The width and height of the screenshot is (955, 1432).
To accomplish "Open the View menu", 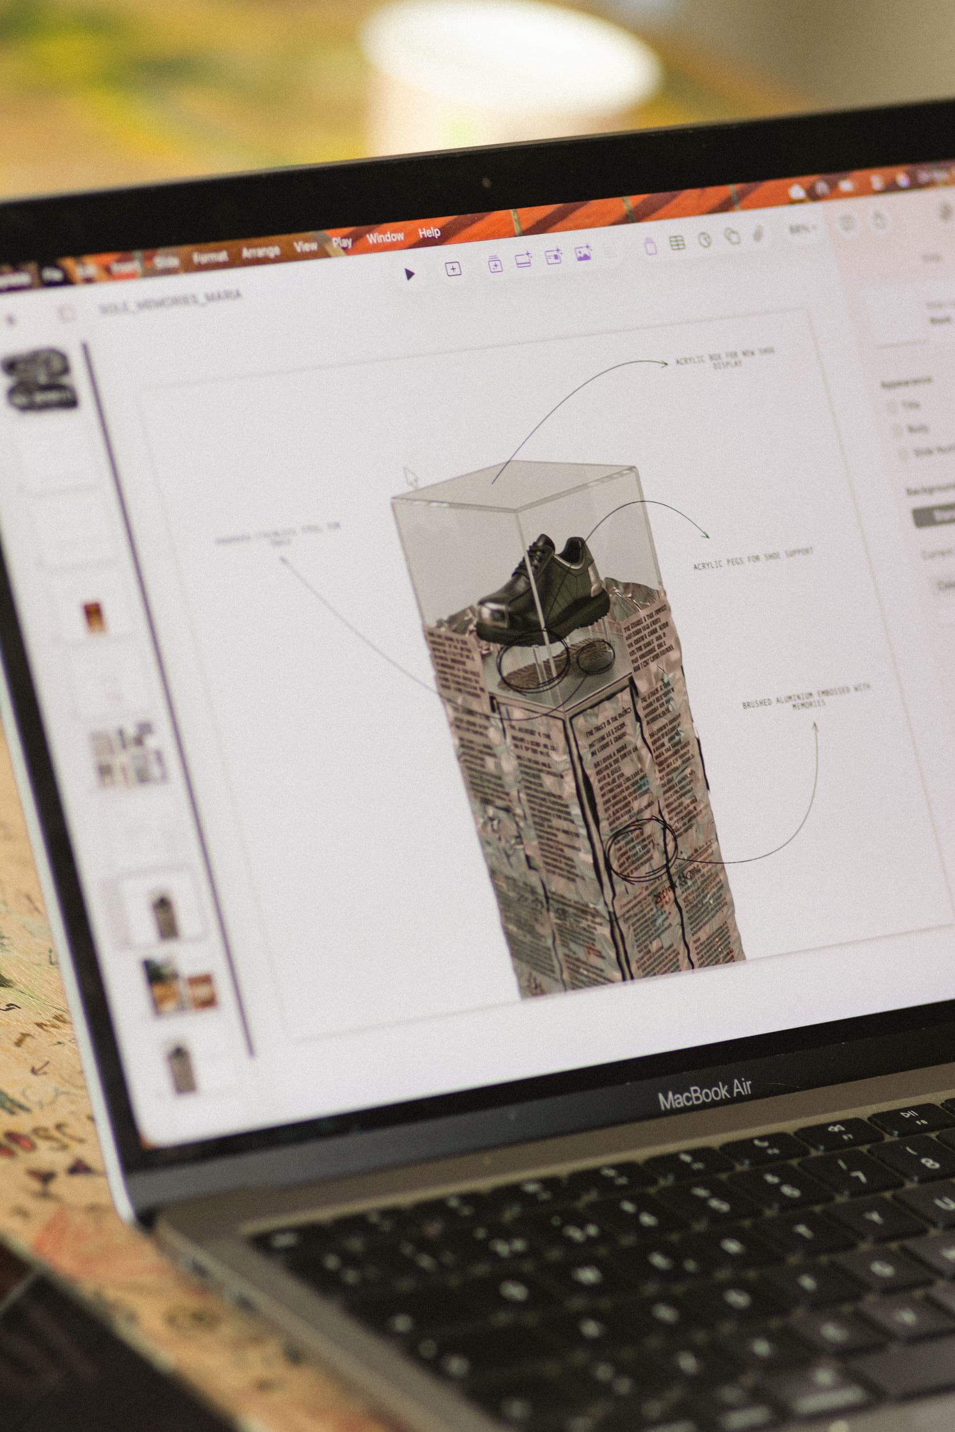I will 306,246.
